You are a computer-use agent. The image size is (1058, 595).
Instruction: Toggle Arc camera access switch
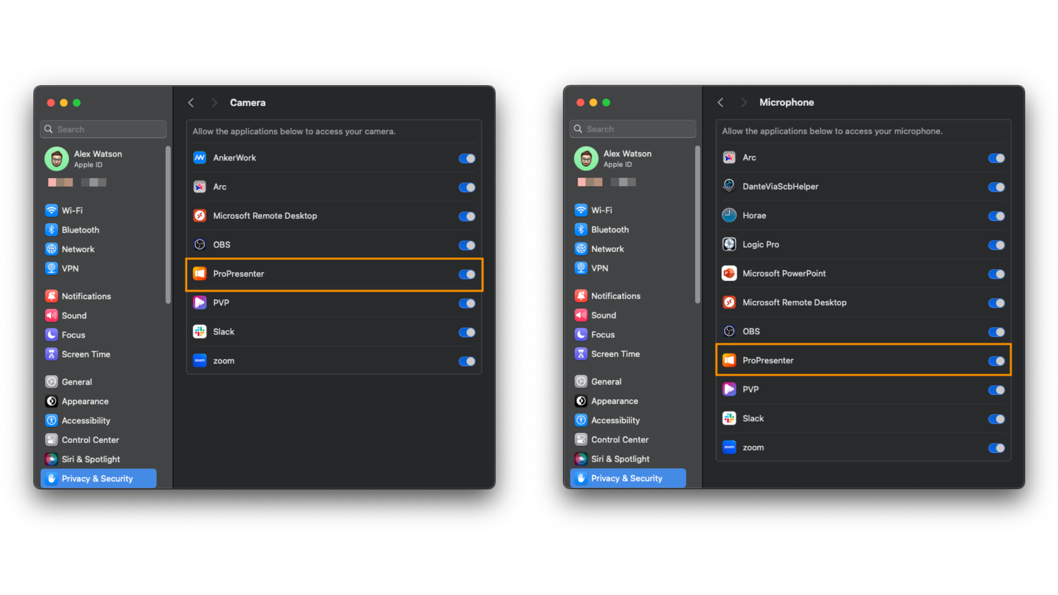point(467,187)
